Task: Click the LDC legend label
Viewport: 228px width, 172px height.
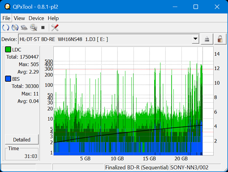Action: (17, 50)
